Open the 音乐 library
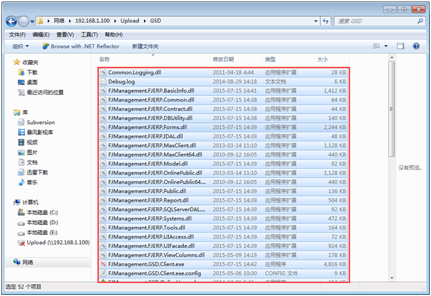 [x=27, y=183]
